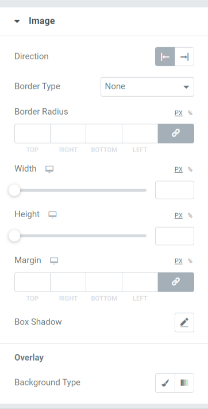
Task: Click desktop device icon next to Height
Action: coord(53,215)
